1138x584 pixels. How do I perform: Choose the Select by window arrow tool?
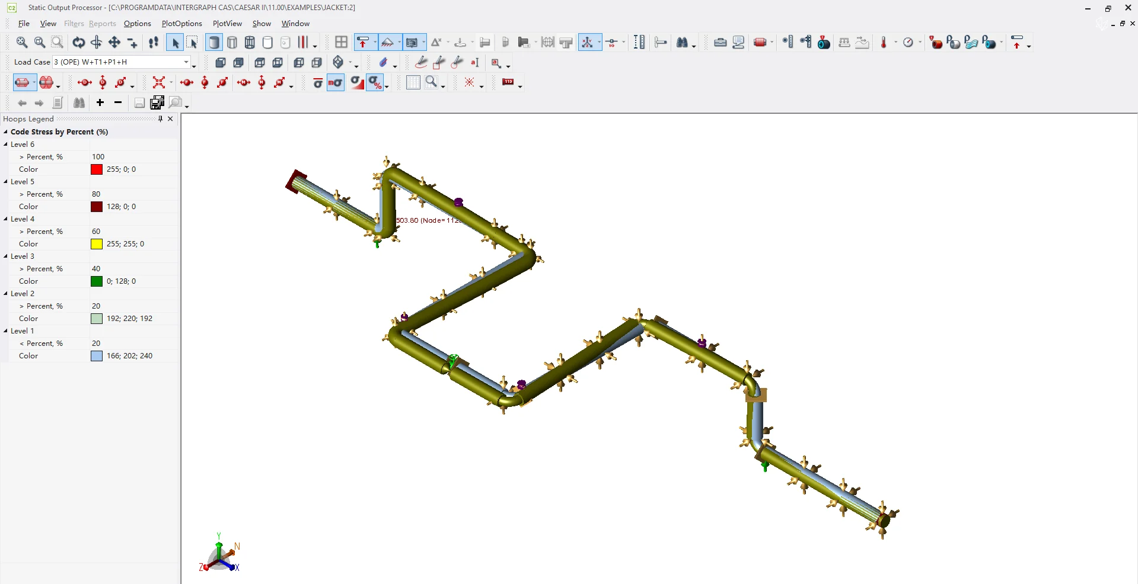pyautogui.click(x=193, y=42)
